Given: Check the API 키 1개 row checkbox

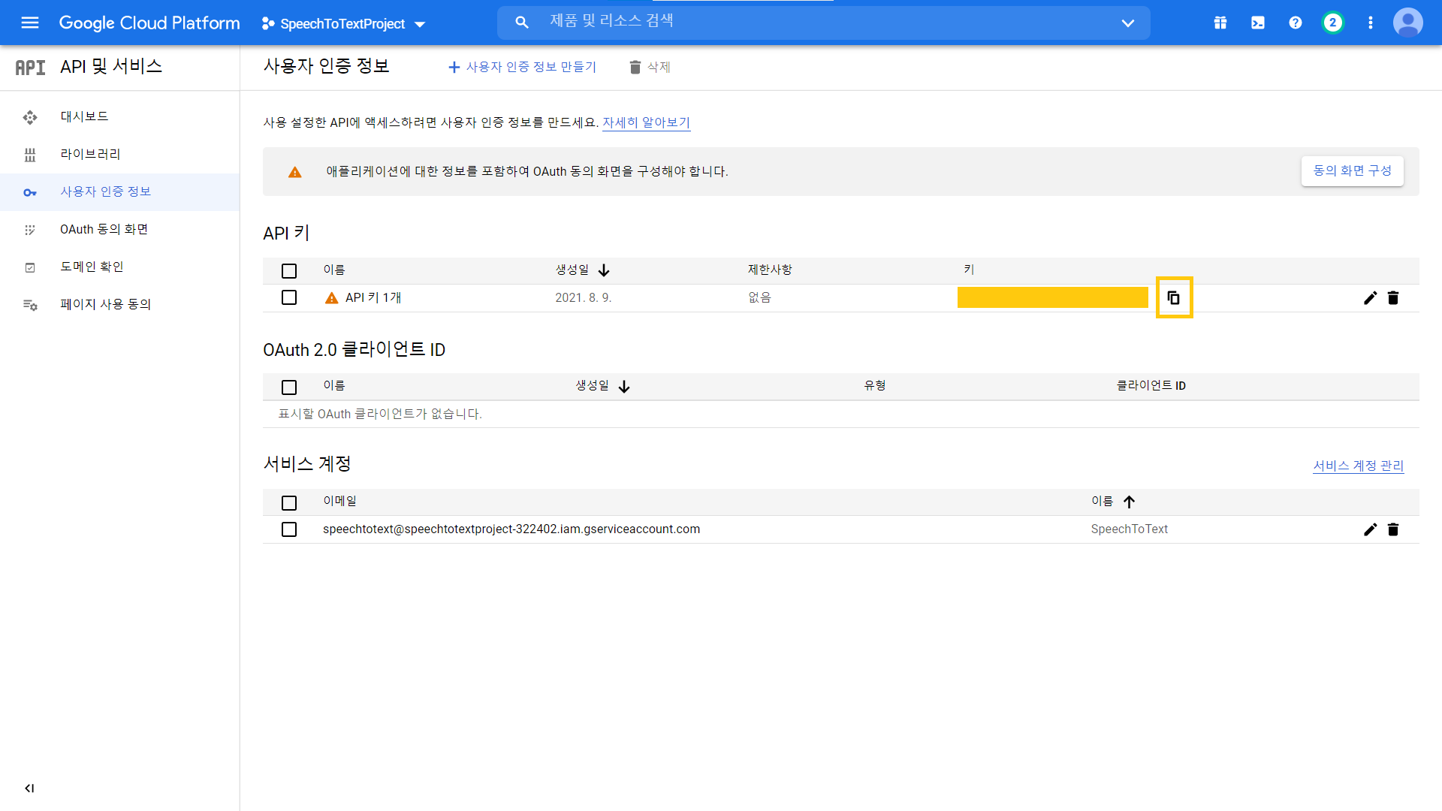Looking at the screenshot, I should [289, 297].
